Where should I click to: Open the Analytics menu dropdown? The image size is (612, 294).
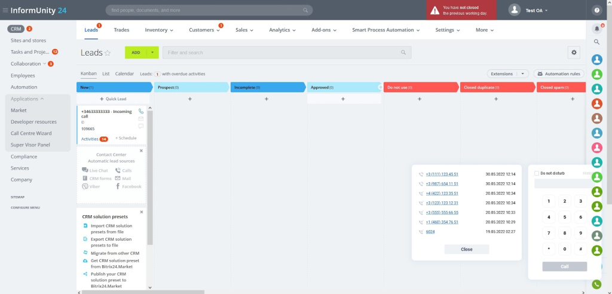click(x=282, y=30)
